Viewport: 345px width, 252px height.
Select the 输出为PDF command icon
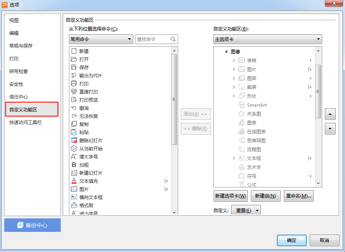(74, 76)
